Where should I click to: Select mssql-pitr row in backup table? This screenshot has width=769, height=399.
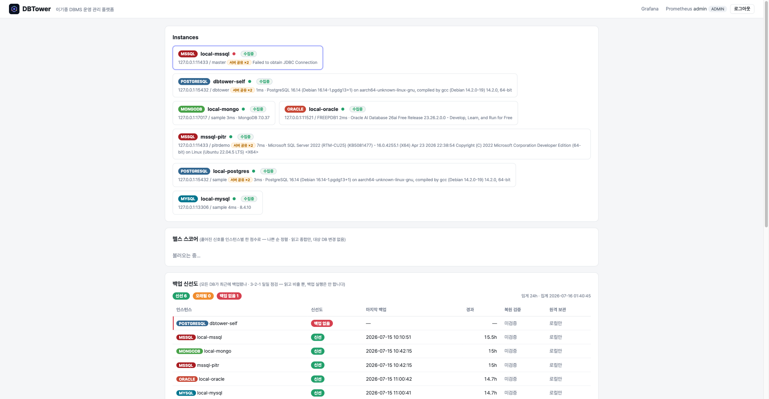tap(382, 365)
